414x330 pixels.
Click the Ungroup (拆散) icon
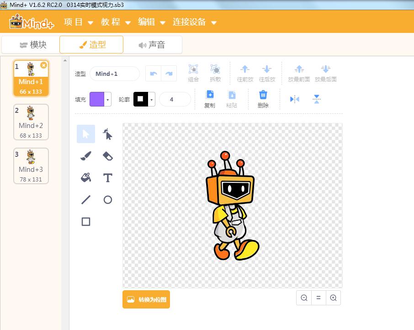coord(215,69)
